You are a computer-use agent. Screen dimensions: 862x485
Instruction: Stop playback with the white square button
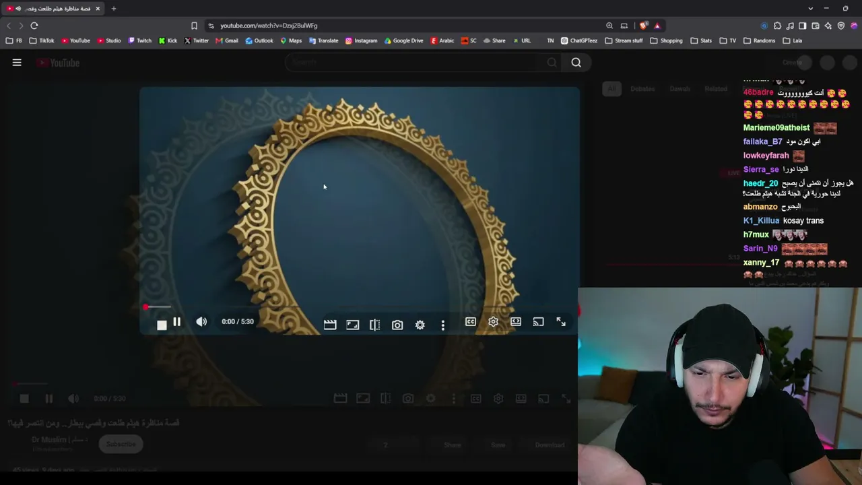[162, 325]
